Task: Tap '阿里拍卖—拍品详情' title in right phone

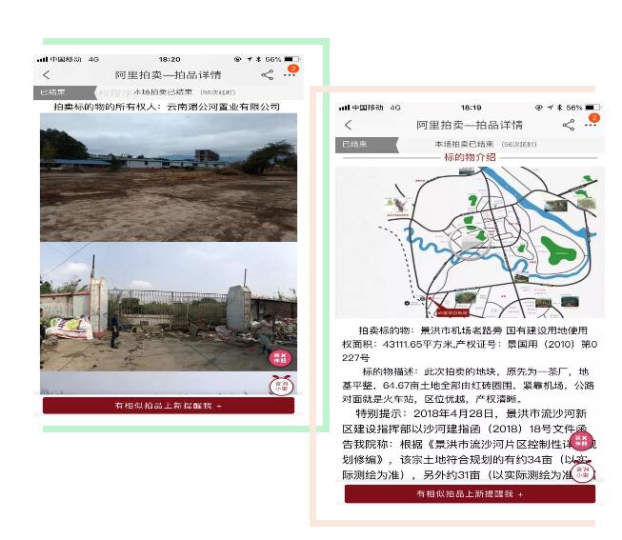Action: tap(470, 125)
